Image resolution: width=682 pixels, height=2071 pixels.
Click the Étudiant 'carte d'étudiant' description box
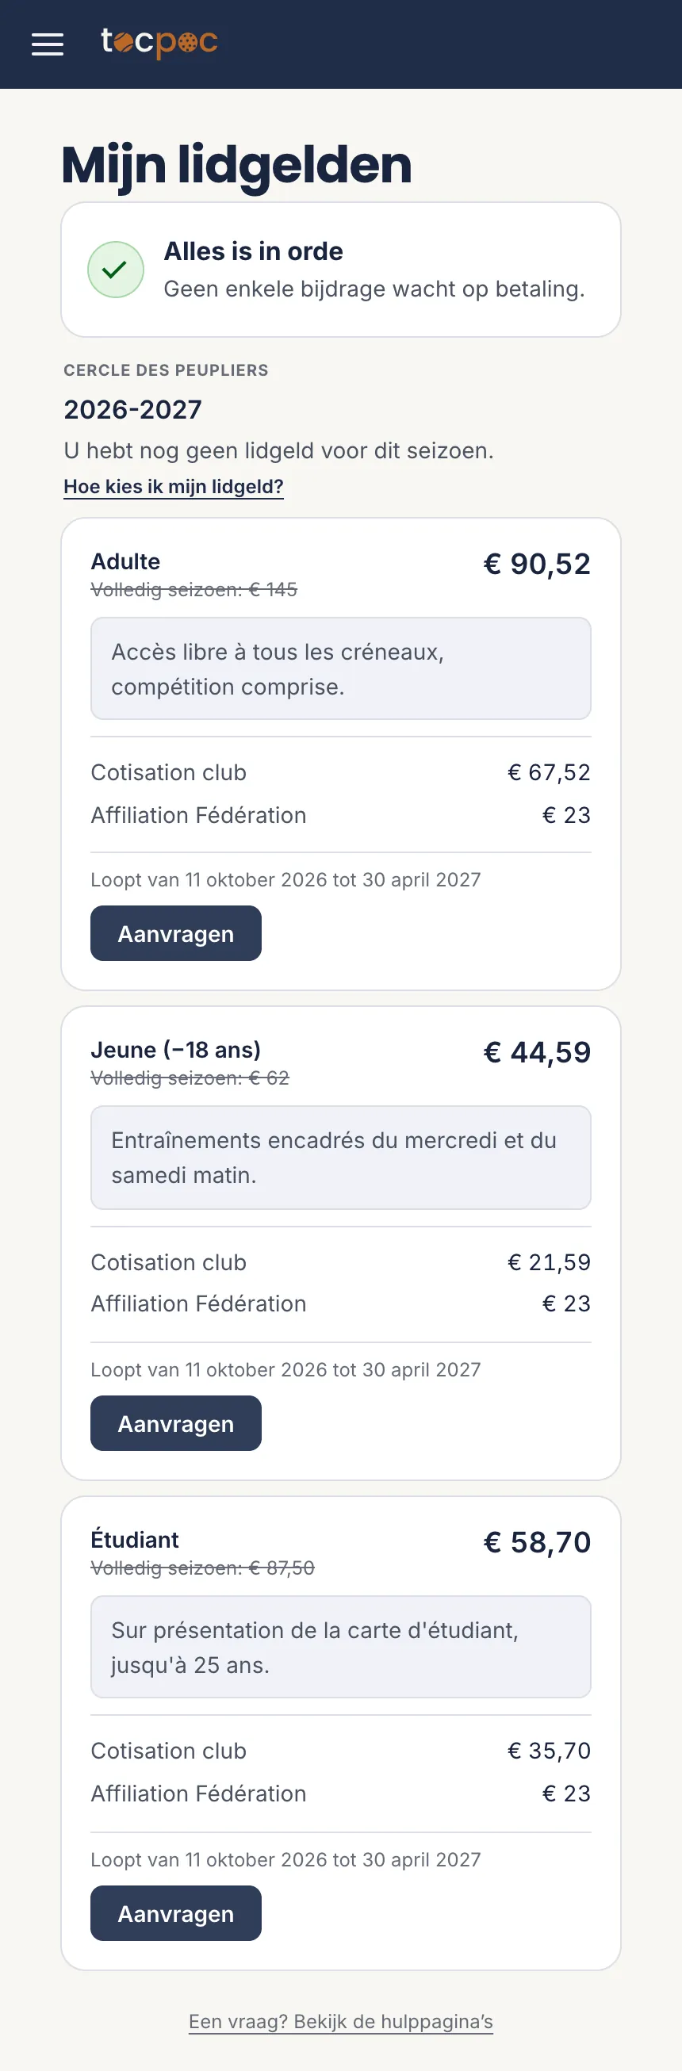(341, 1647)
